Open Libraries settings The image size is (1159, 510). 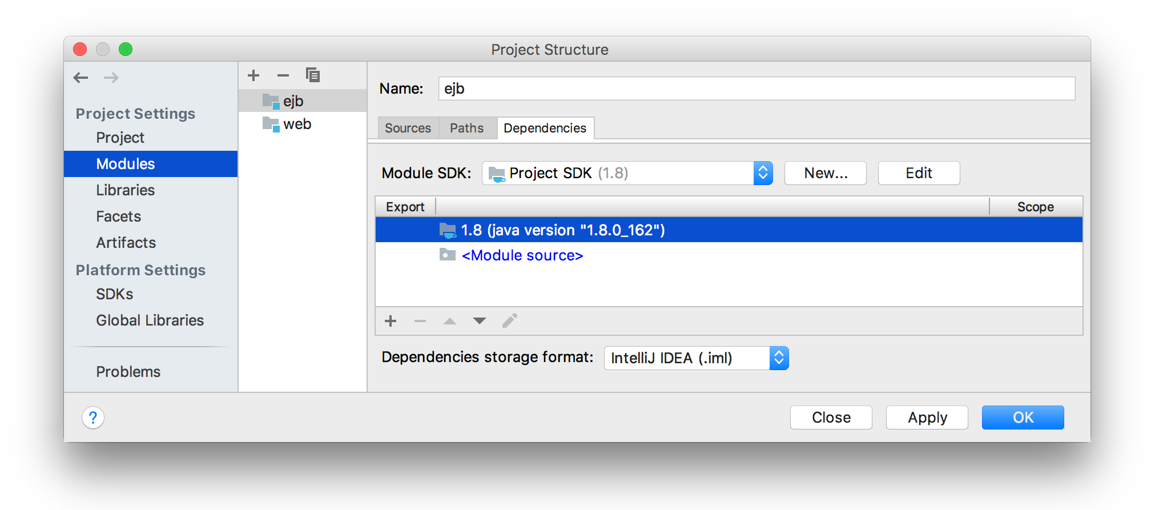pos(125,190)
